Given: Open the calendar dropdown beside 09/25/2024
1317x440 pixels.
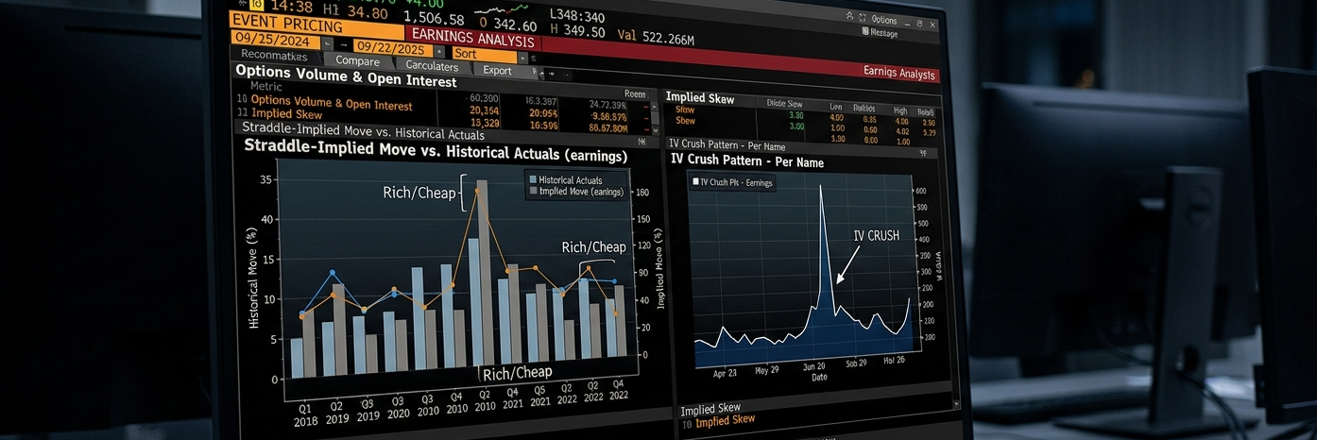Looking at the screenshot, I should [x=328, y=43].
